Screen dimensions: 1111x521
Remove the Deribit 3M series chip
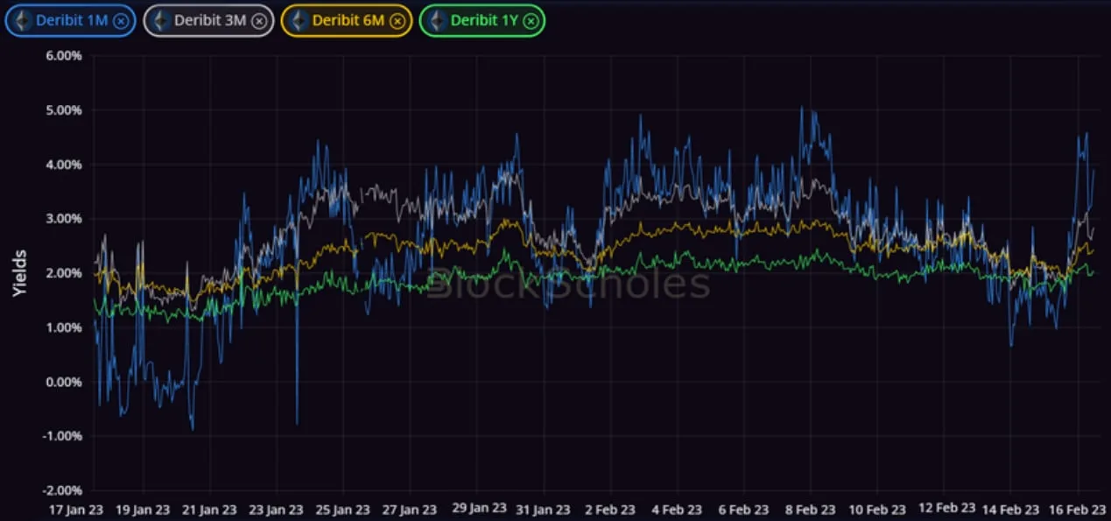[x=259, y=21]
